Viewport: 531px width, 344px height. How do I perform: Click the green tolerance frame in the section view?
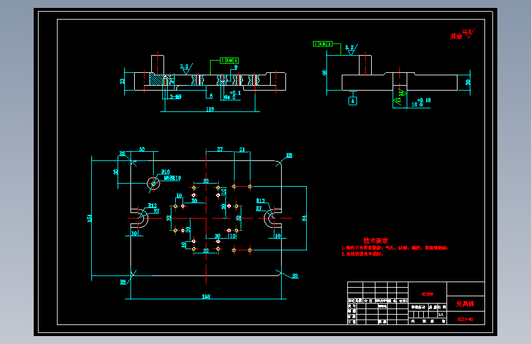pos(229,61)
